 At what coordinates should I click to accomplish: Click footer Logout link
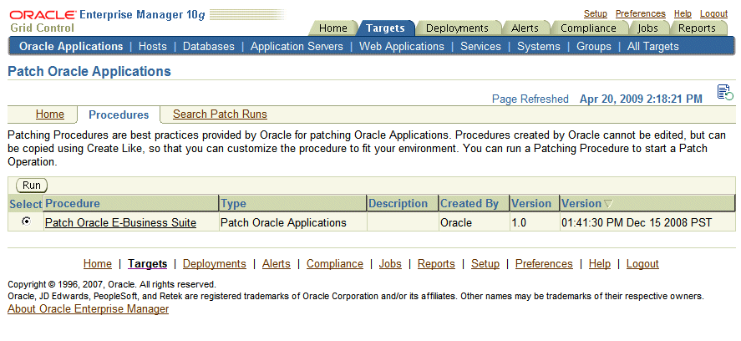click(642, 263)
